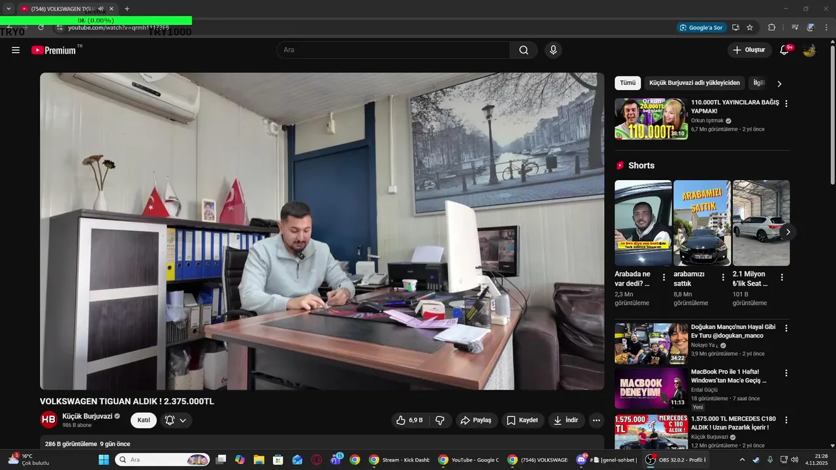Start voice search with microphone icon
The image size is (836, 470).
pos(553,50)
